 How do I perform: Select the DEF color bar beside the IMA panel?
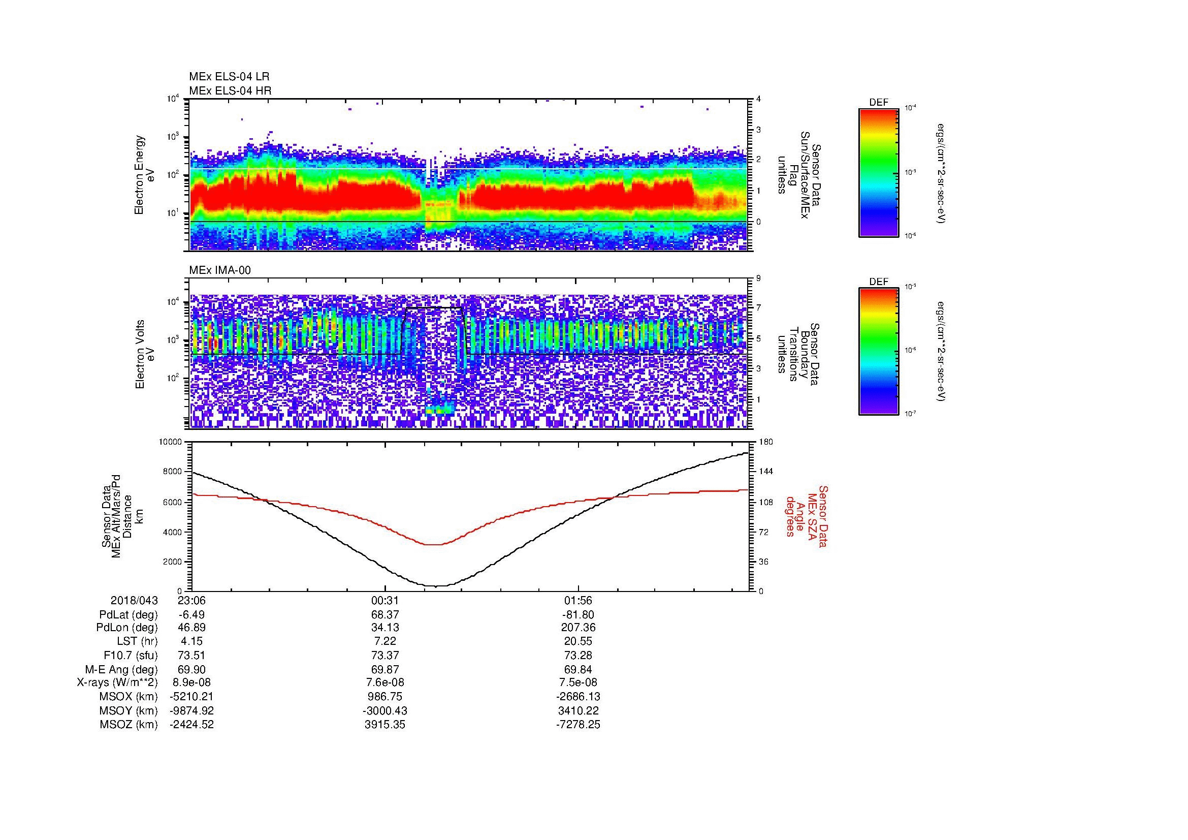coord(879,352)
